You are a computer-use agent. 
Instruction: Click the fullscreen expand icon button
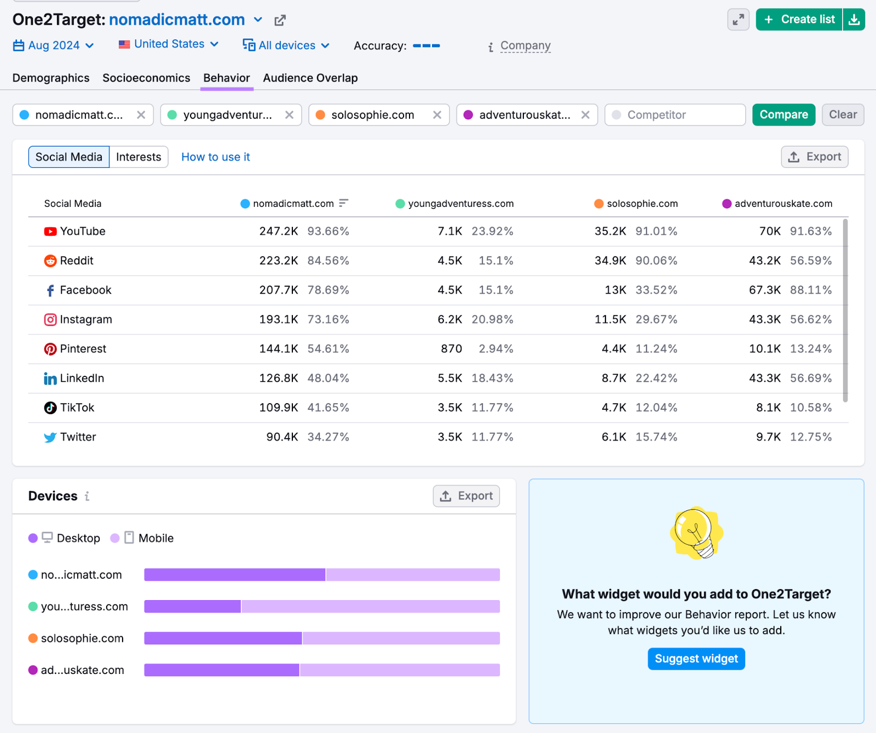[x=738, y=20]
